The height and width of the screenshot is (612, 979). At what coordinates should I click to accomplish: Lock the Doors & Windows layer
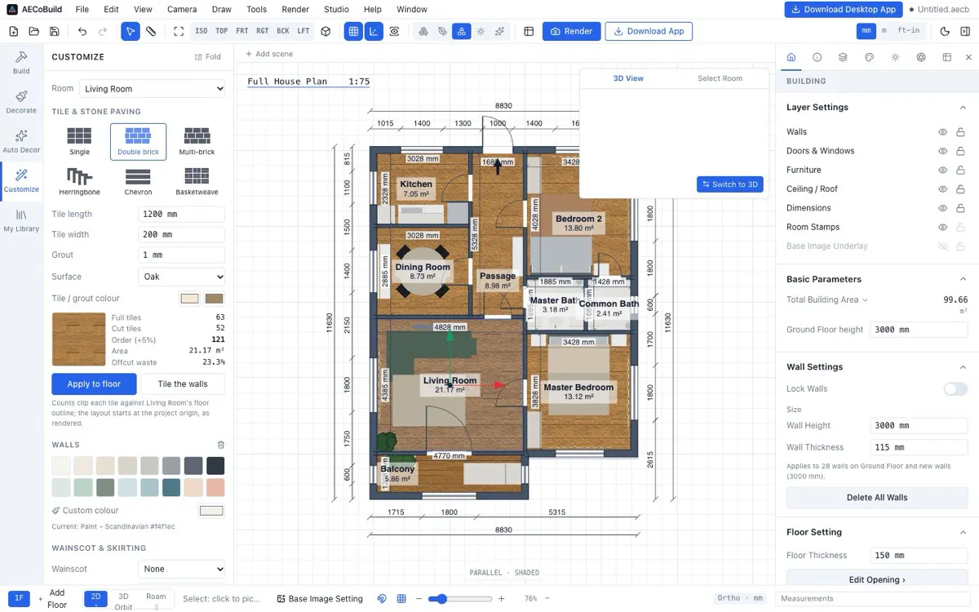[x=960, y=151]
